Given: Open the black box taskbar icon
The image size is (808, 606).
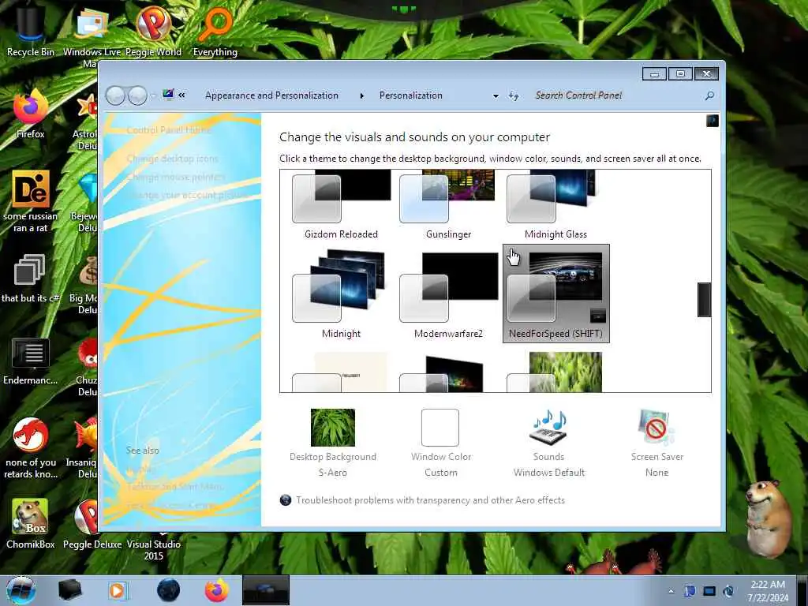Looking at the screenshot, I should click(x=69, y=590).
